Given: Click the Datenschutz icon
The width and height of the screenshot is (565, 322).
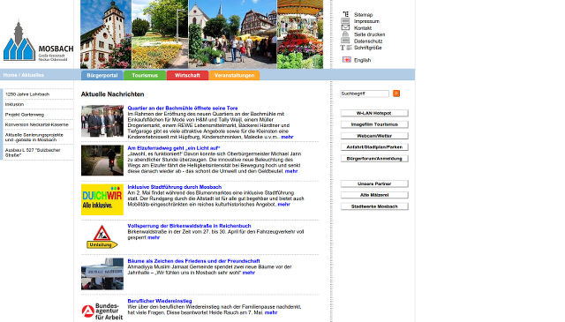Looking at the screenshot, I should tap(345, 41).
